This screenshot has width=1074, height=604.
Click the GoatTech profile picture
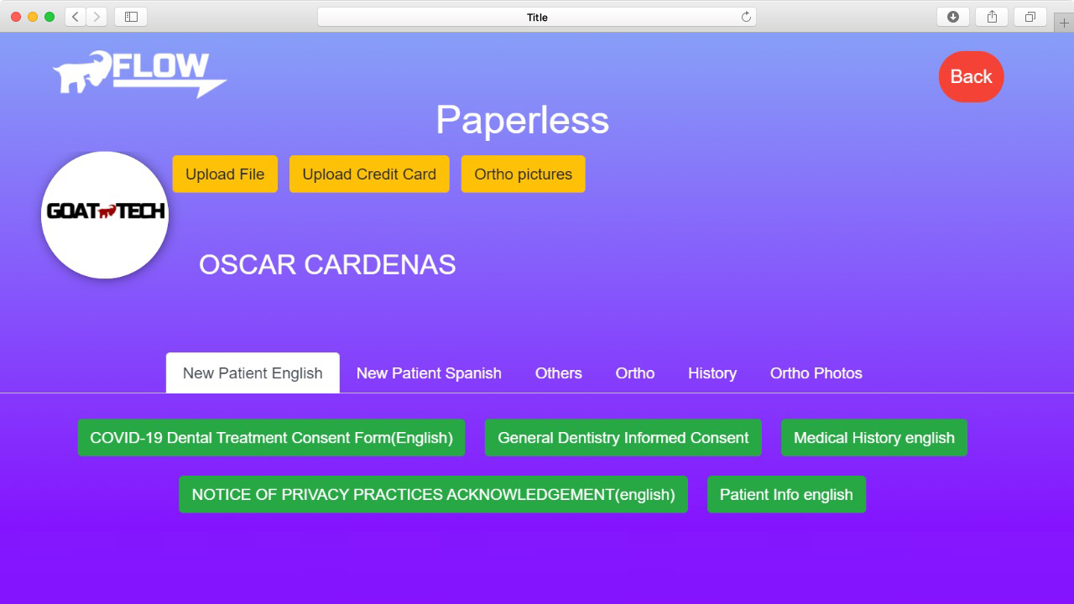(x=105, y=215)
